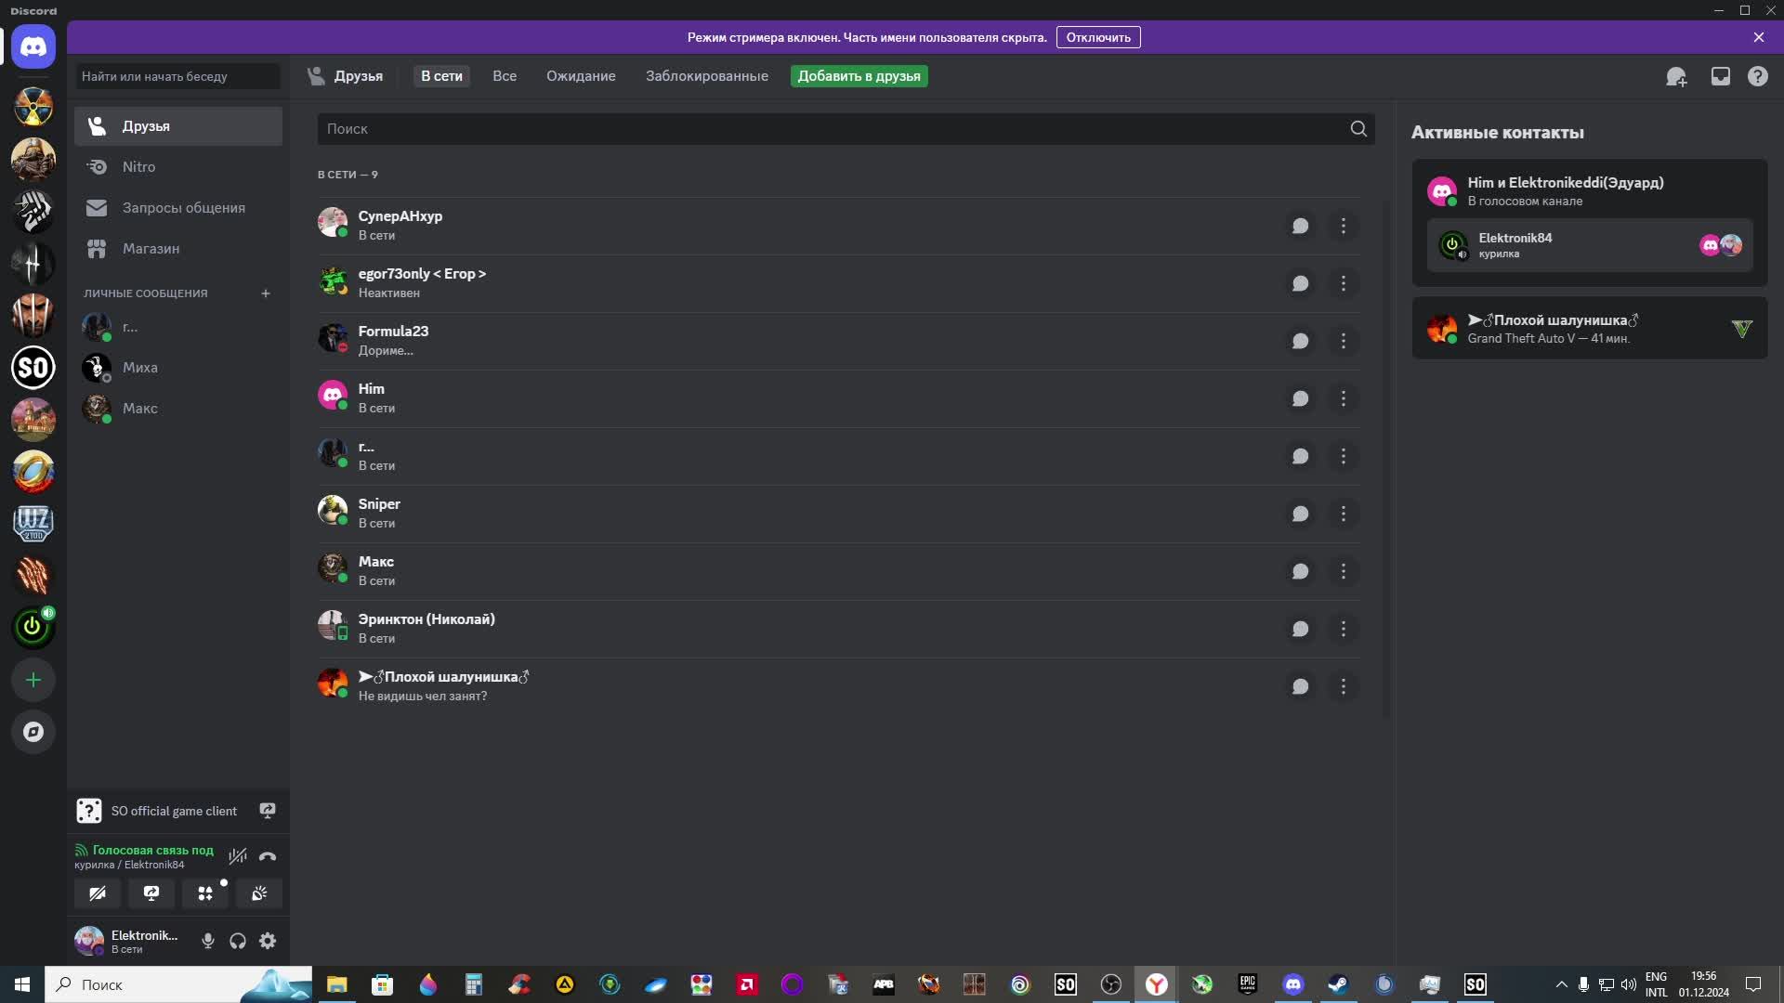Switch to the Заблокированные tab
1784x1003 pixels.
click(x=706, y=76)
